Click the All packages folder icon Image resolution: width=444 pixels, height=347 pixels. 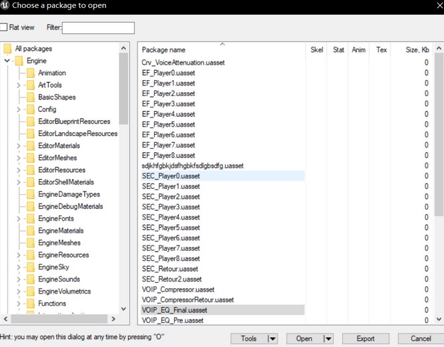tap(7, 49)
